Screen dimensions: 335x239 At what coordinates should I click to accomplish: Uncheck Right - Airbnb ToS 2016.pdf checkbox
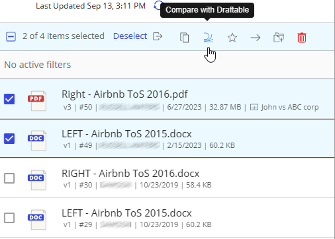[x=9, y=99]
